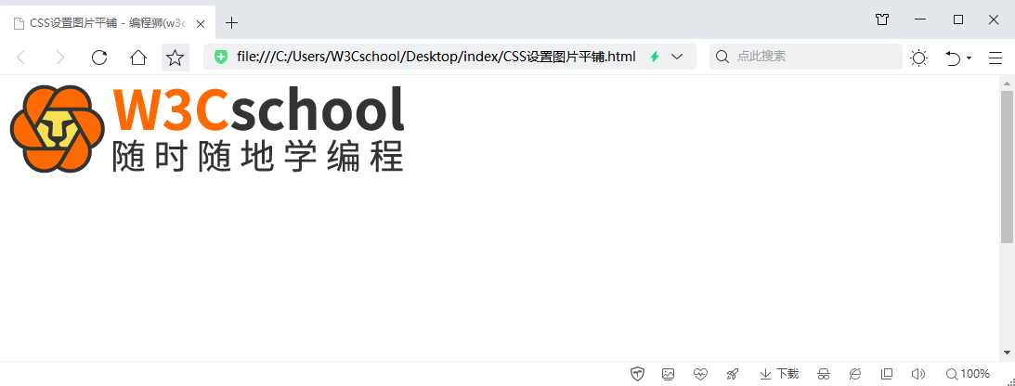Screen dimensions: 1015x386
Task: Bookmark this page with the star icon
Action: [x=175, y=58]
